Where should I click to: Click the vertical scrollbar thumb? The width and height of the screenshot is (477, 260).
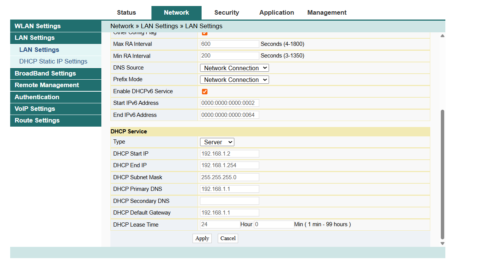tap(442, 175)
